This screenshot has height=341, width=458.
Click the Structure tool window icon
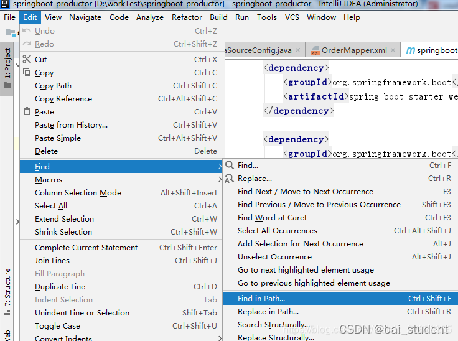[7, 313]
